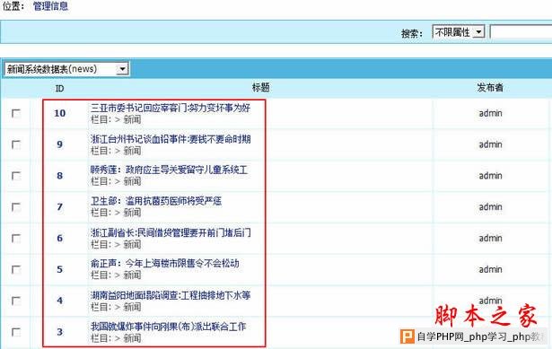Screen dimensions: 552x349
Task: Check the checkbox for article ID 10
Action: (16, 113)
